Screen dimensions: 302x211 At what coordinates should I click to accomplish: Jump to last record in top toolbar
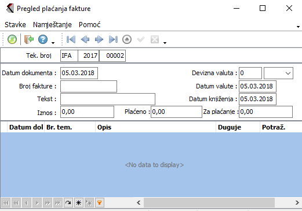(x=113, y=39)
